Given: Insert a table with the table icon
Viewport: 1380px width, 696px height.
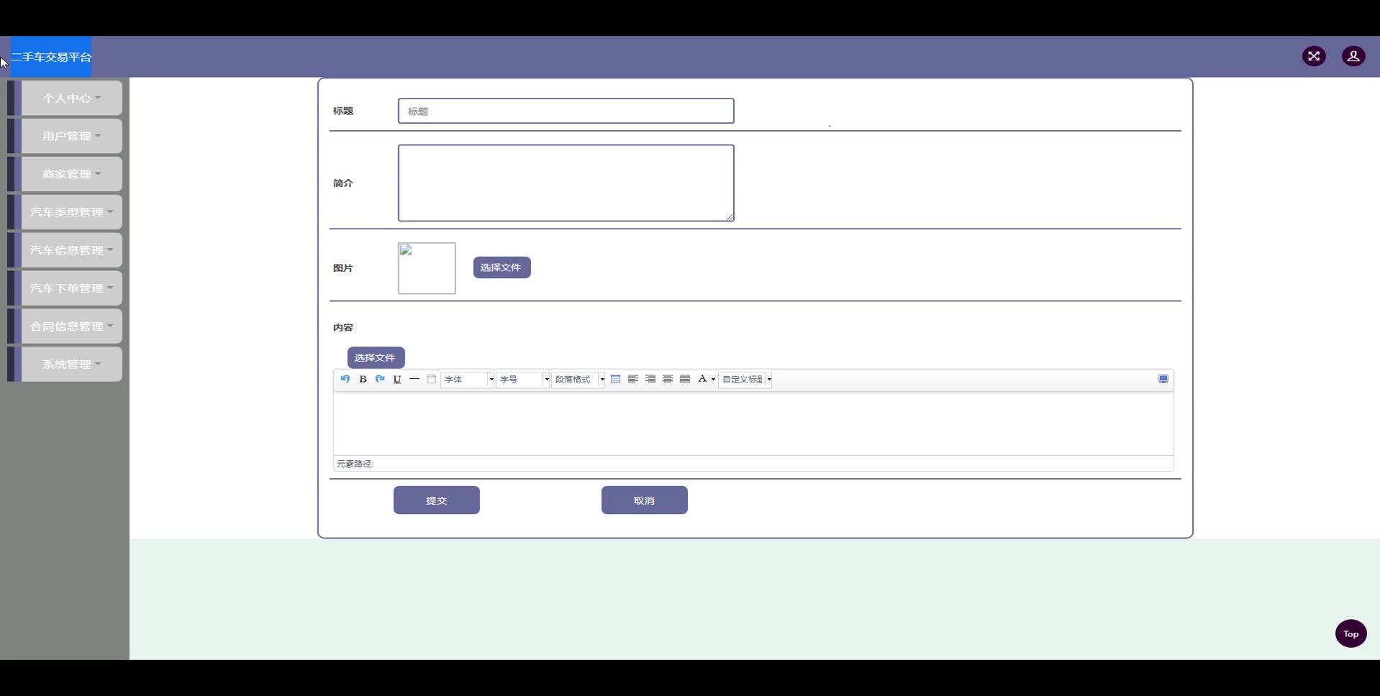Looking at the screenshot, I should tap(616, 379).
